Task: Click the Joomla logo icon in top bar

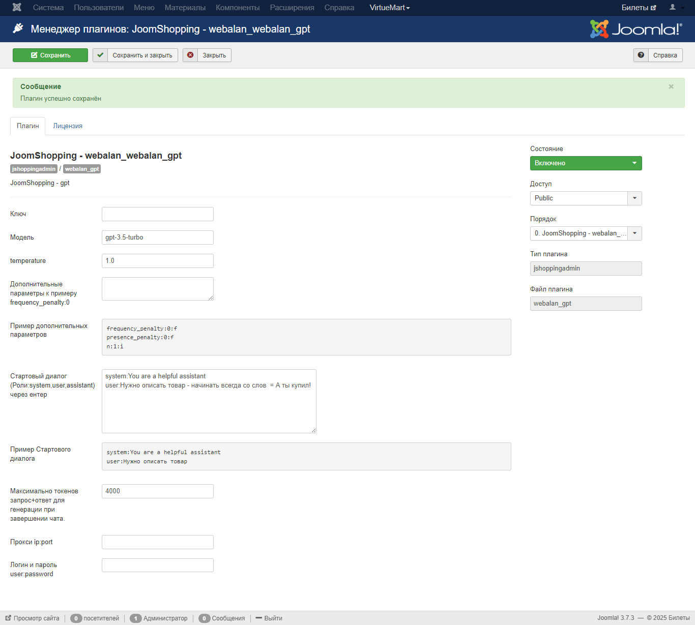Action: pyautogui.click(x=17, y=8)
